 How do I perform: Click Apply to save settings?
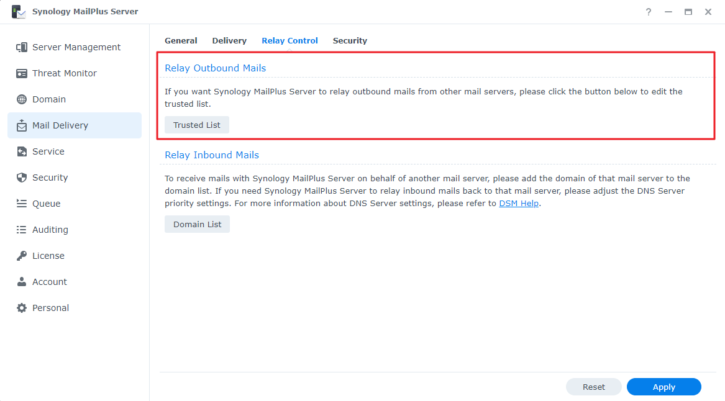point(664,387)
